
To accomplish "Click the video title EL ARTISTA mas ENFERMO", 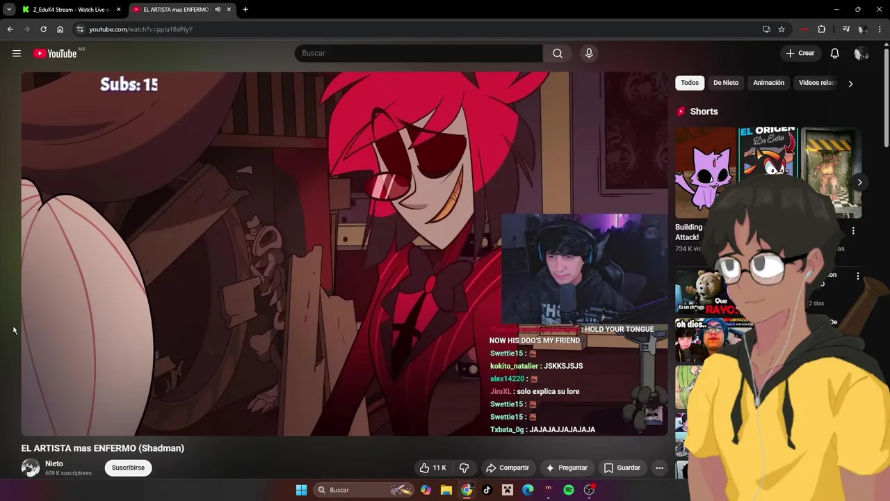I will (x=103, y=448).
